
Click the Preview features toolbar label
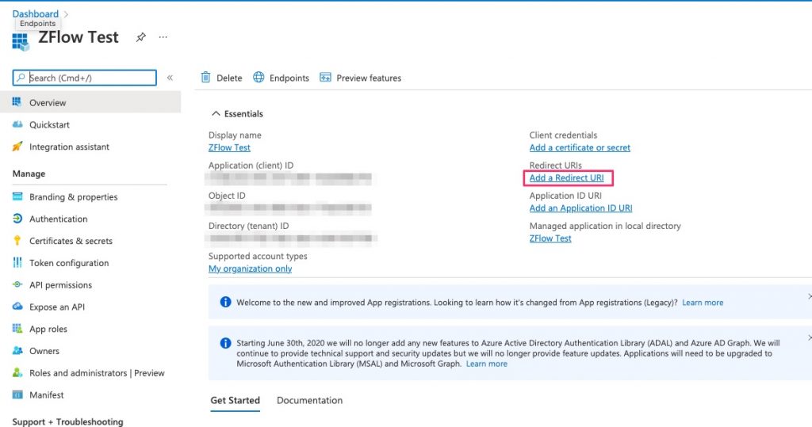click(x=369, y=78)
